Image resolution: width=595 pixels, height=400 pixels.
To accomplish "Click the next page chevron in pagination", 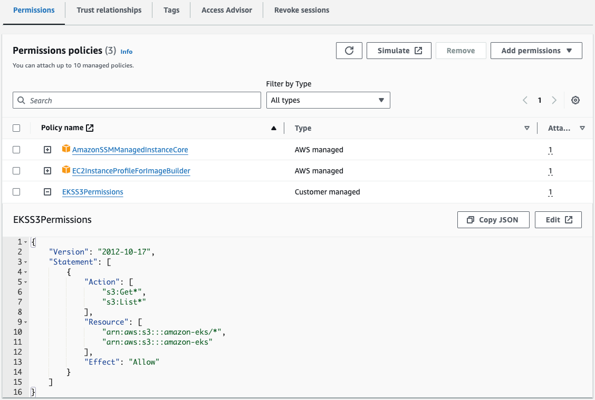I will pyautogui.click(x=554, y=100).
